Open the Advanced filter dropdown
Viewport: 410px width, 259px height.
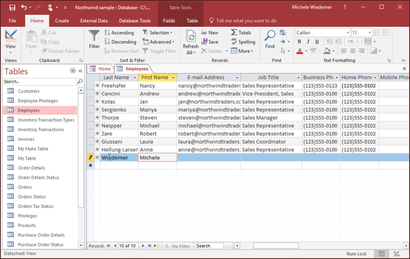pyautogui.click(x=158, y=42)
